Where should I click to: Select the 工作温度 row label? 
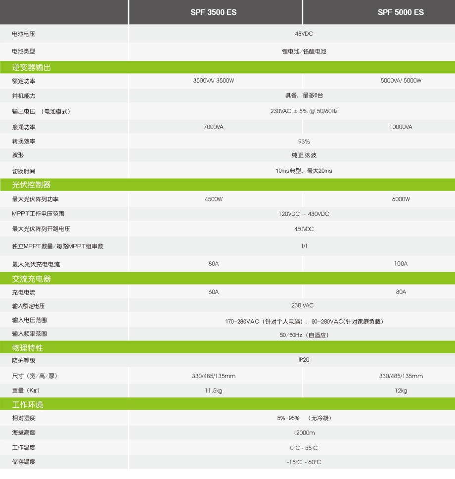tap(24, 448)
